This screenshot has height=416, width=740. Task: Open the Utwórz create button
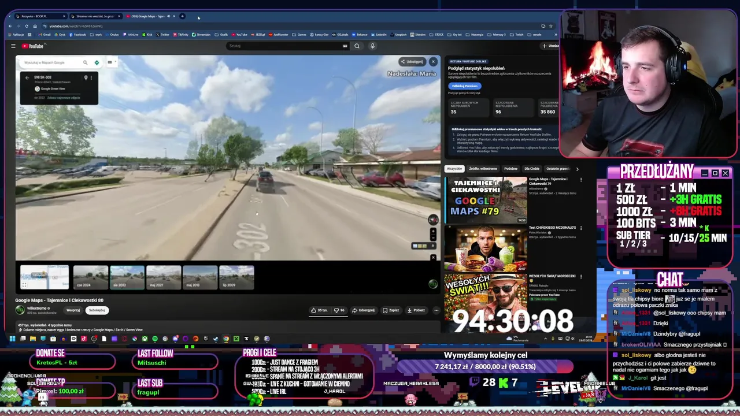pos(550,46)
